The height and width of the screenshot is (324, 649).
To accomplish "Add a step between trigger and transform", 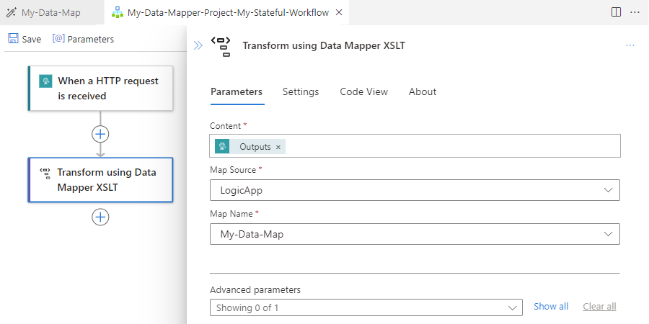I will point(100,134).
